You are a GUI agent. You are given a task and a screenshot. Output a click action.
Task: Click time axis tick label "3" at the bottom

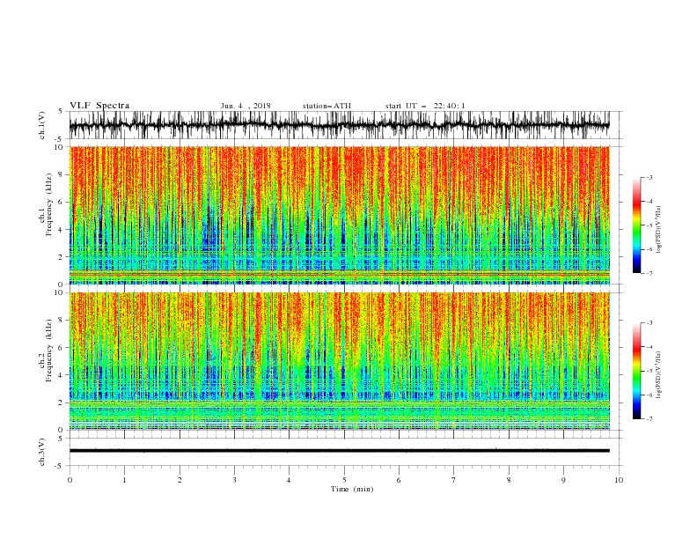(x=234, y=480)
